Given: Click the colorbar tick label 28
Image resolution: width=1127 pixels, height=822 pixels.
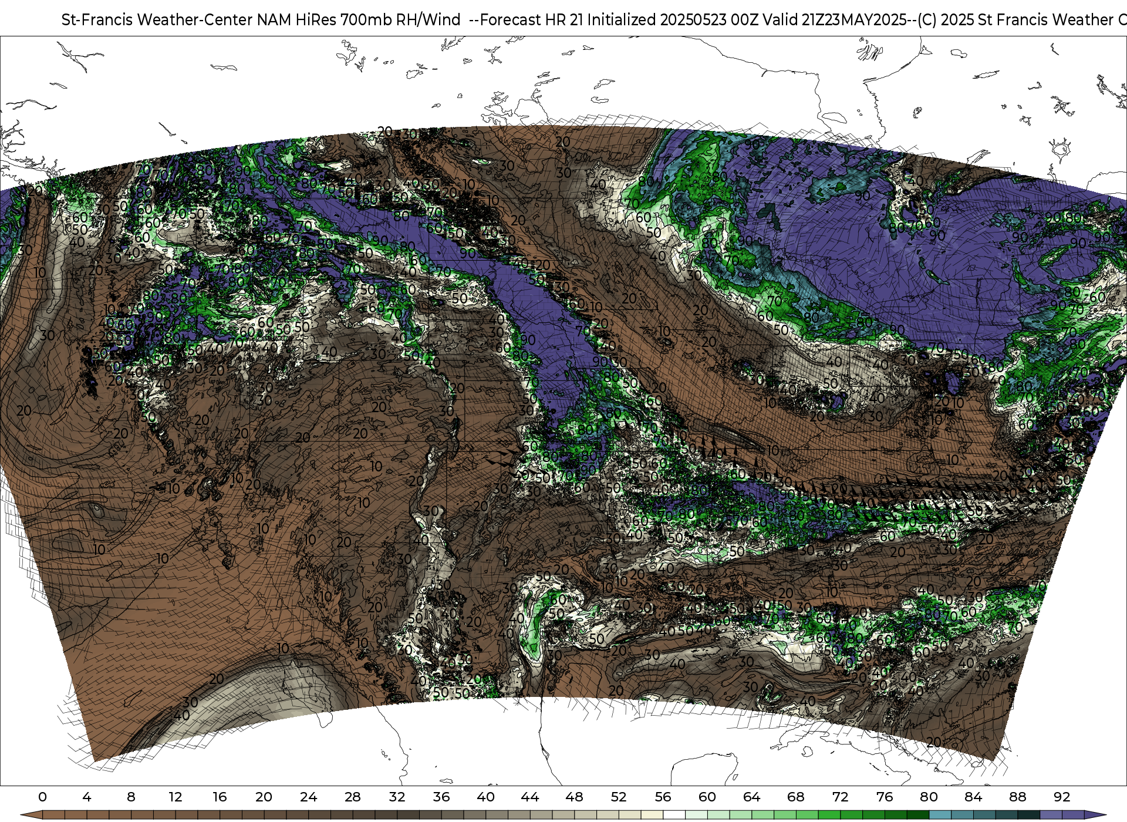Looking at the screenshot, I should coord(353,797).
